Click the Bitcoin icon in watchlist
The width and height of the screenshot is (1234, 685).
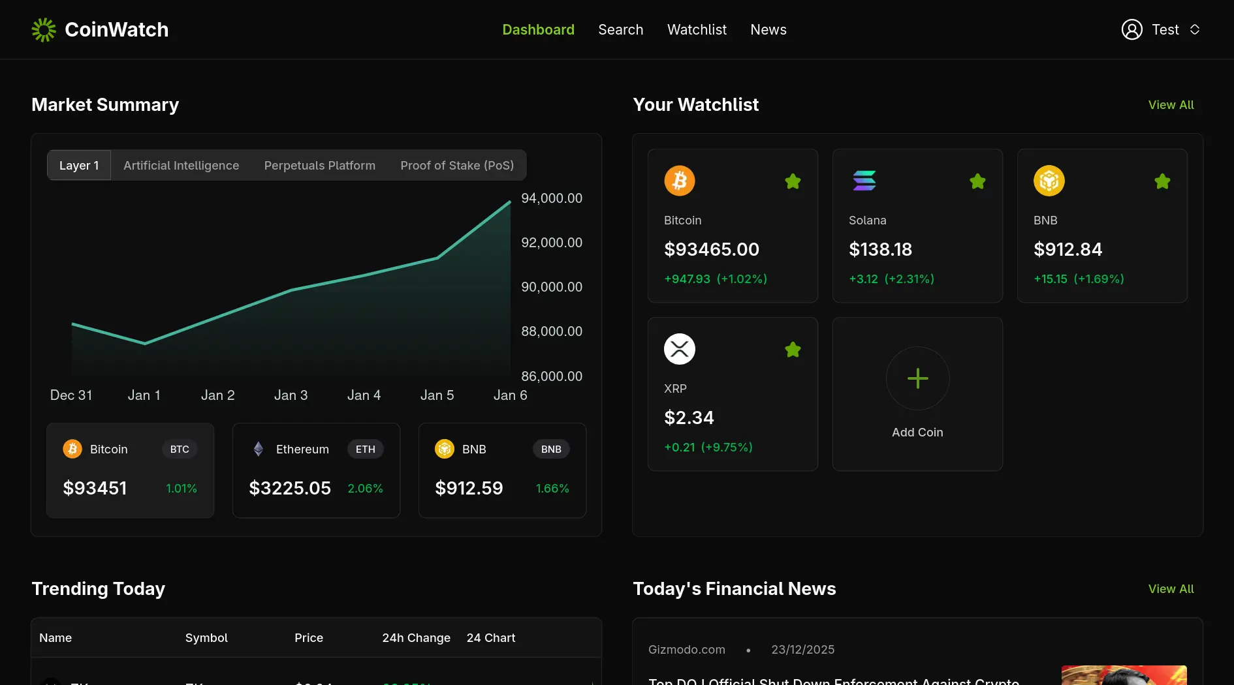(x=679, y=181)
